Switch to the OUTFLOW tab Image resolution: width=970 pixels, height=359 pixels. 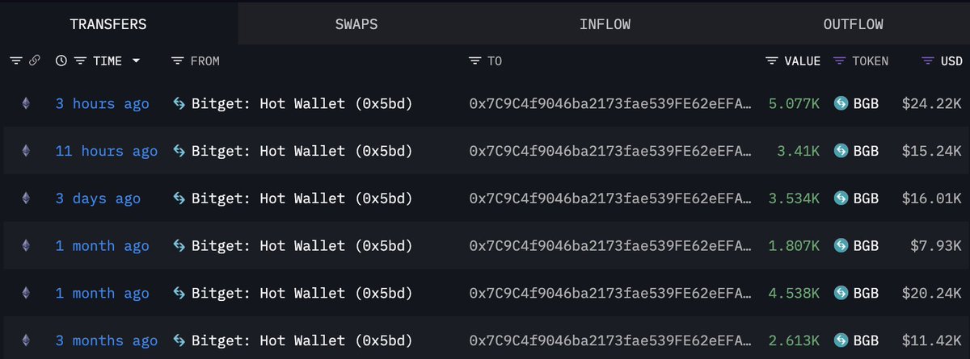tap(853, 23)
